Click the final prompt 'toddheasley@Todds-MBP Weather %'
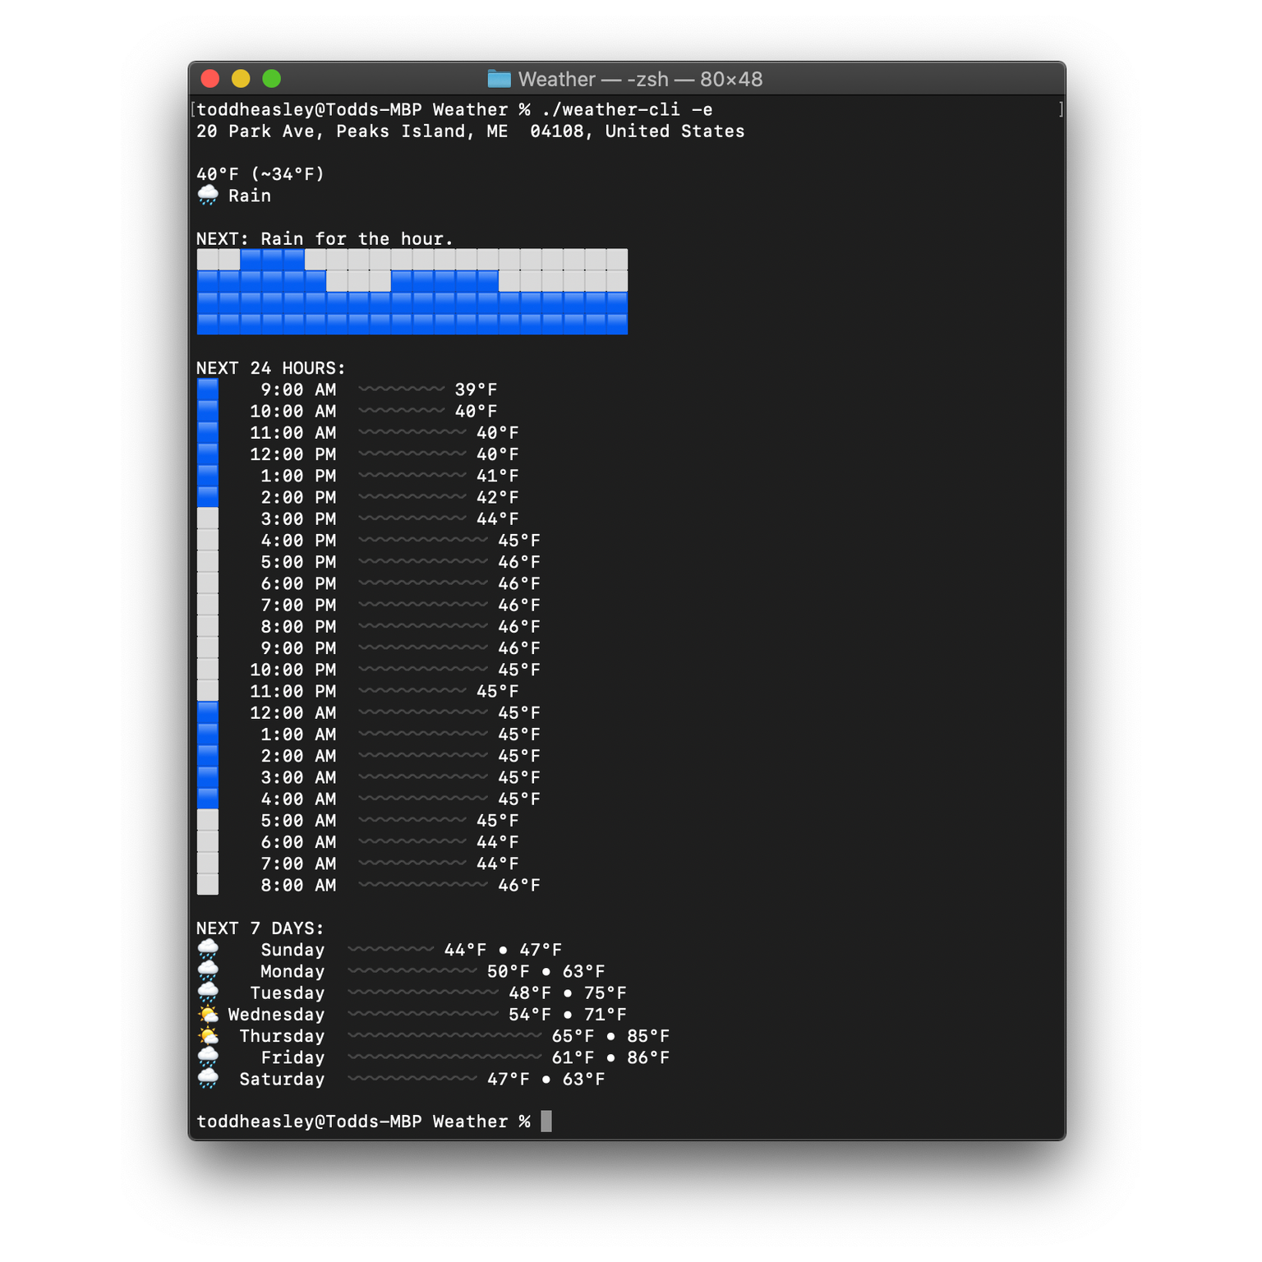Screen dimensions: 1262x1262 pyautogui.click(x=363, y=1122)
